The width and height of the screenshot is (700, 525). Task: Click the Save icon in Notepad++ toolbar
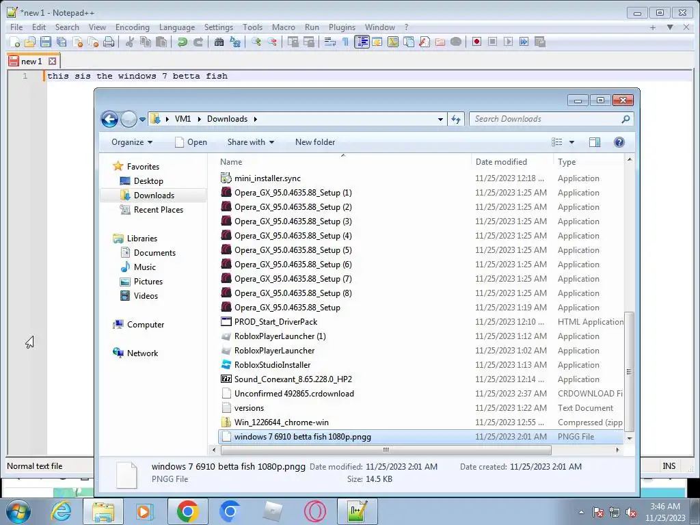(x=46, y=42)
